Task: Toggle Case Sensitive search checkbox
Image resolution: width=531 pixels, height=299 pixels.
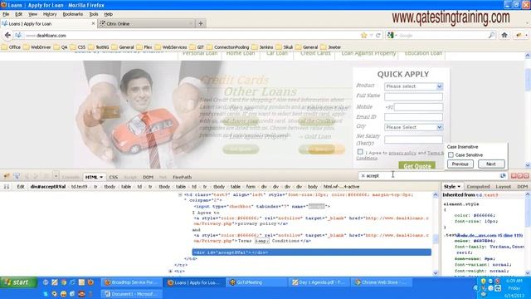Action: (451, 155)
